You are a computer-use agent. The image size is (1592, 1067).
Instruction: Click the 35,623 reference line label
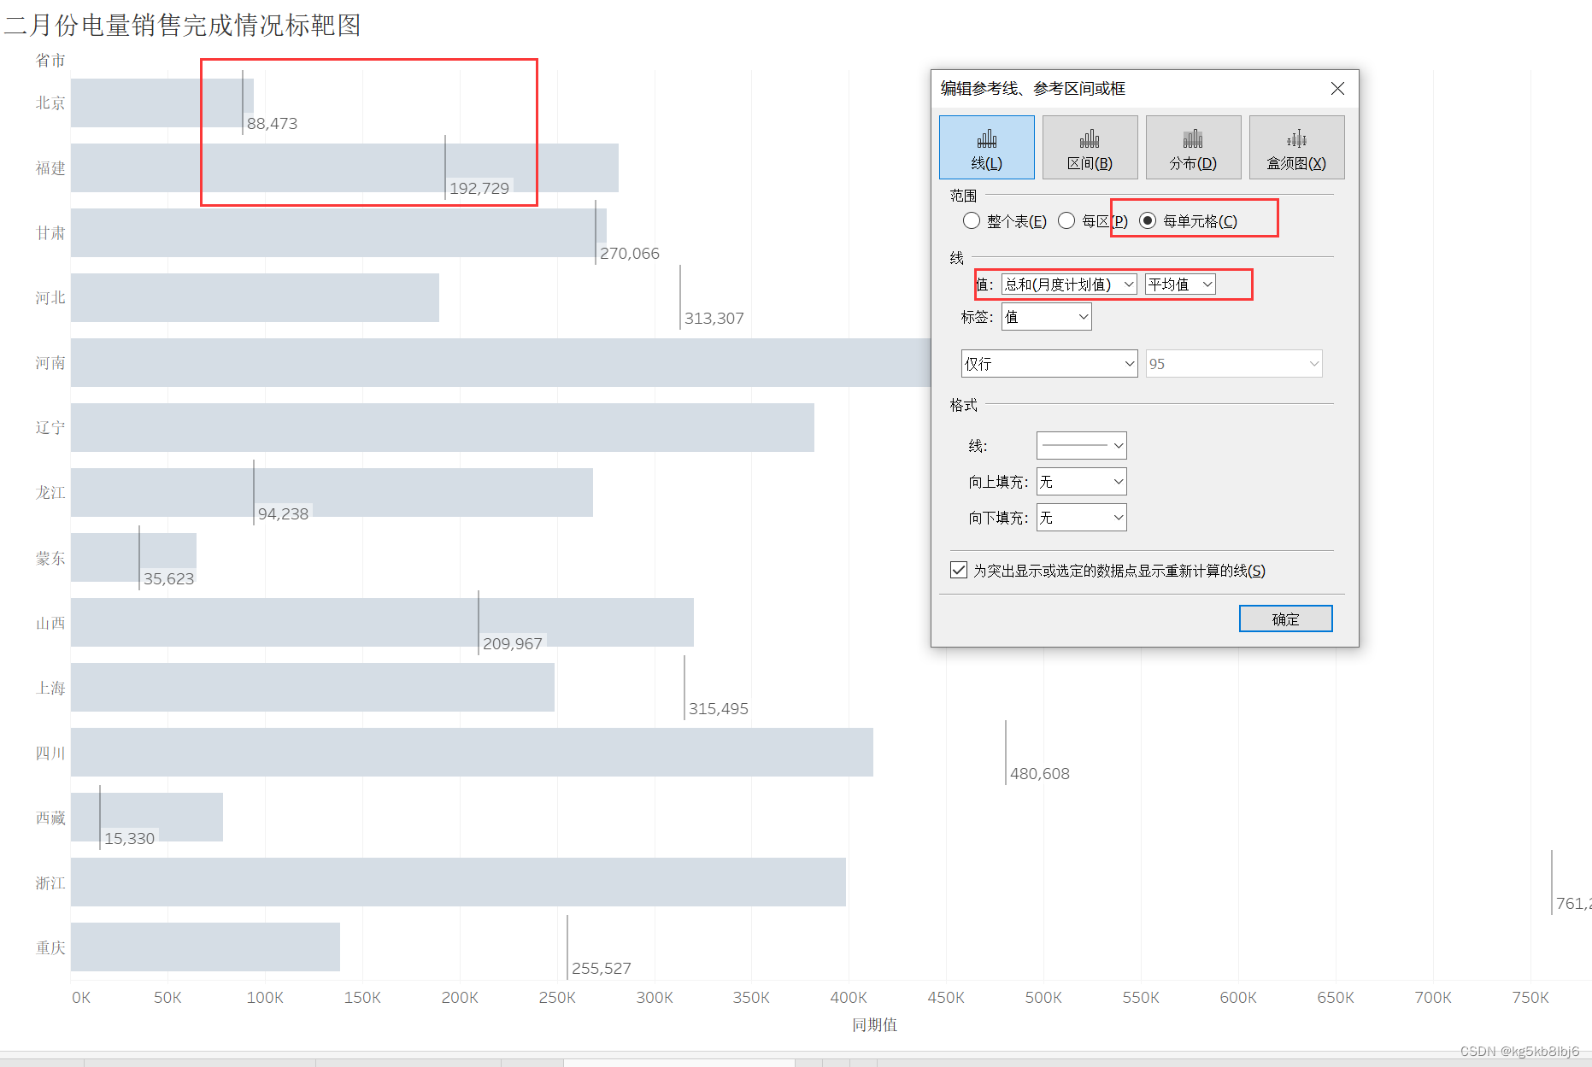(x=169, y=579)
